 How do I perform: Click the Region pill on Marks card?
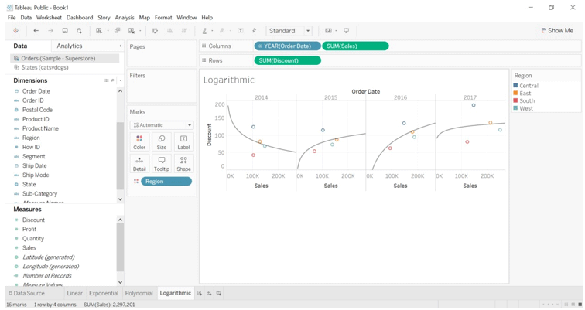pyautogui.click(x=166, y=182)
